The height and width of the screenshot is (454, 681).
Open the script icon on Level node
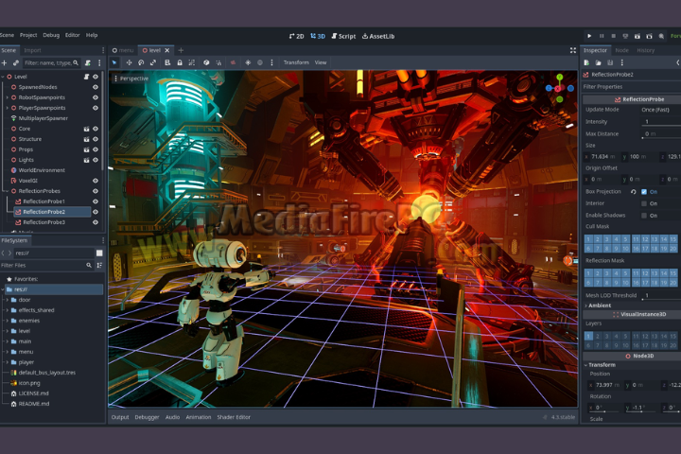point(86,77)
